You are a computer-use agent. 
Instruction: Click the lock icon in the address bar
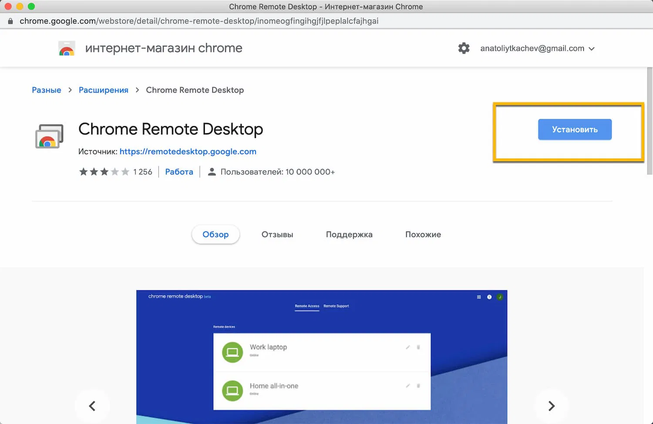pos(10,21)
